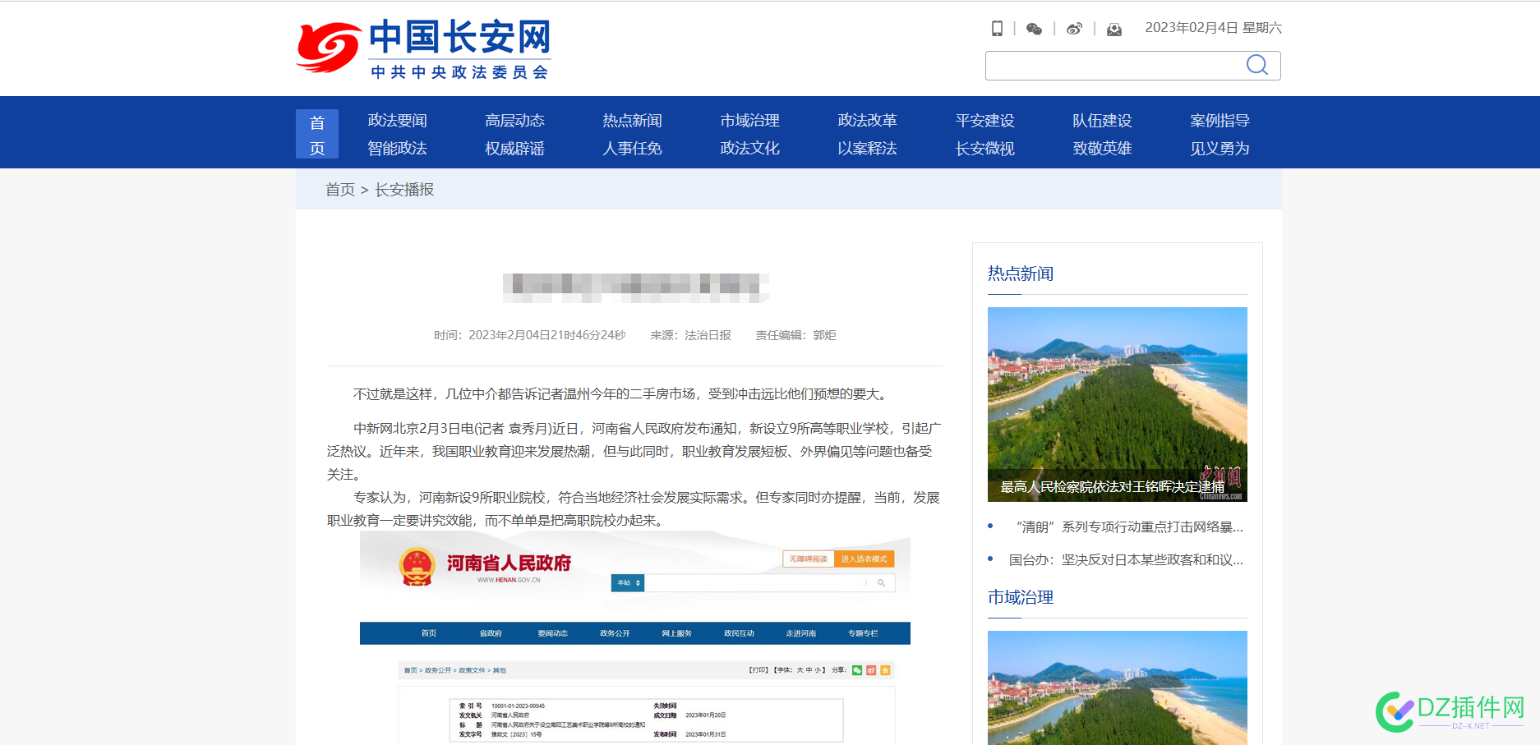Click the article source 法治日报
The image size is (1540, 745).
click(708, 335)
